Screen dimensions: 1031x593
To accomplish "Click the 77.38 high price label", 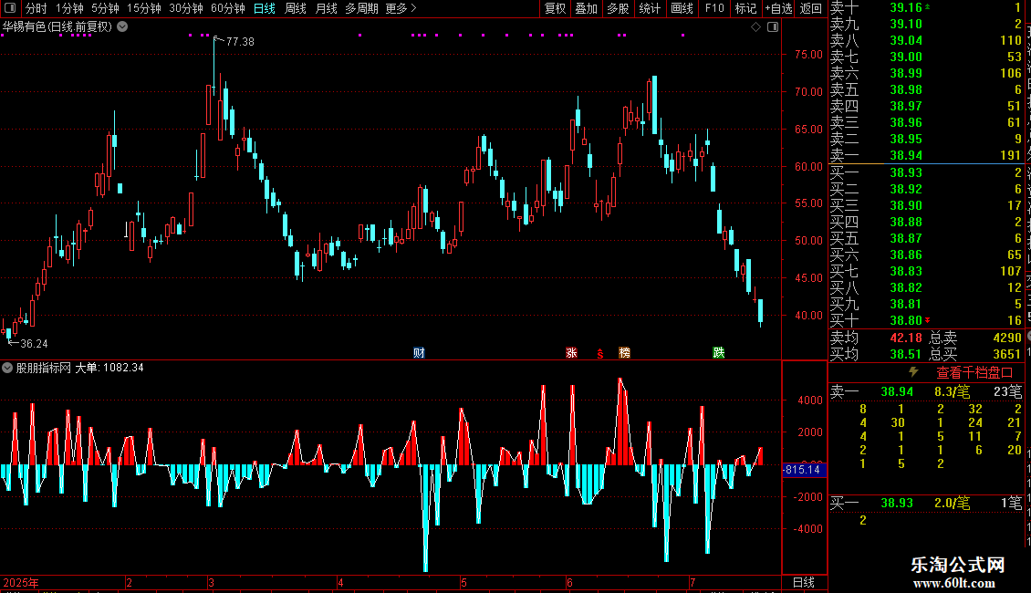I will coord(240,41).
